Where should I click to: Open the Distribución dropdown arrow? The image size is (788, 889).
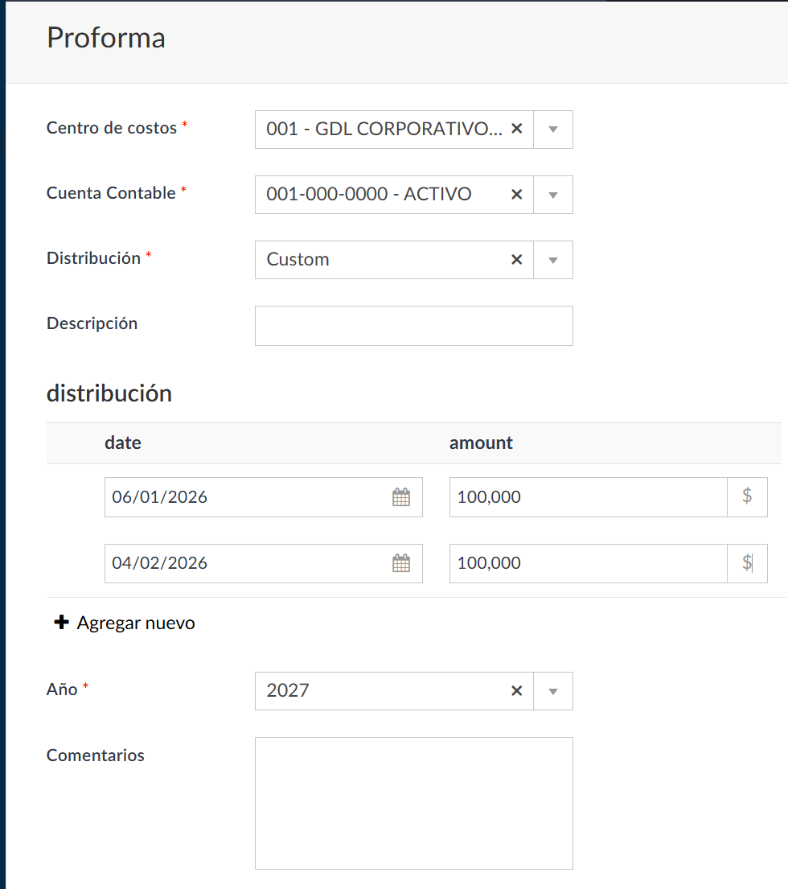click(x=553, y=260)
